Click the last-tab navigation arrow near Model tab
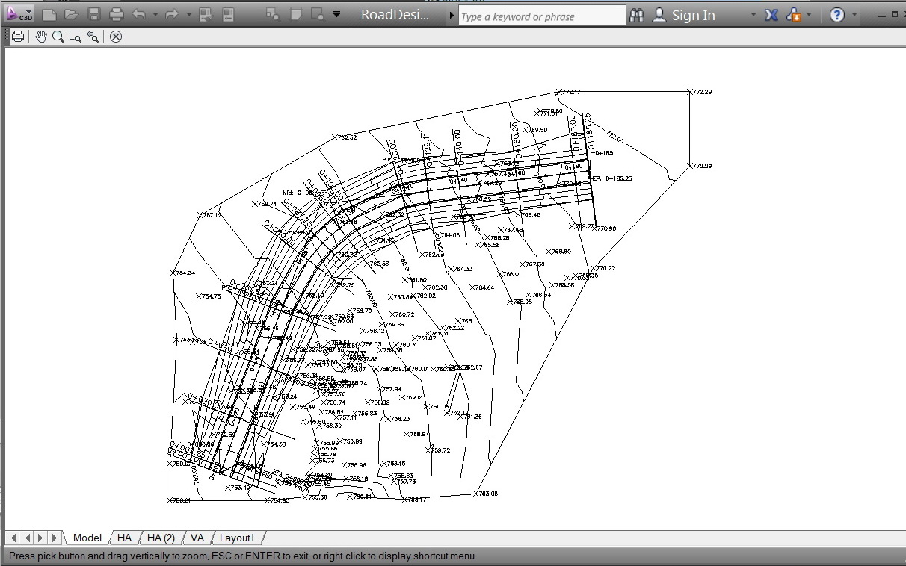 (55, 537)
